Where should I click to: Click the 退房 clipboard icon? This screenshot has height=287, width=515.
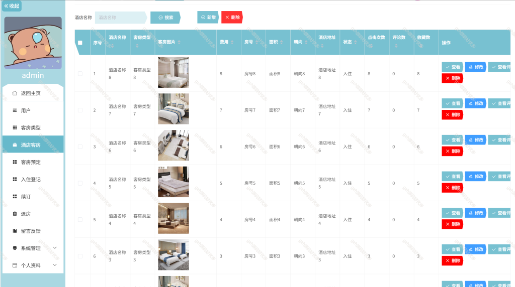pos(15,214)
